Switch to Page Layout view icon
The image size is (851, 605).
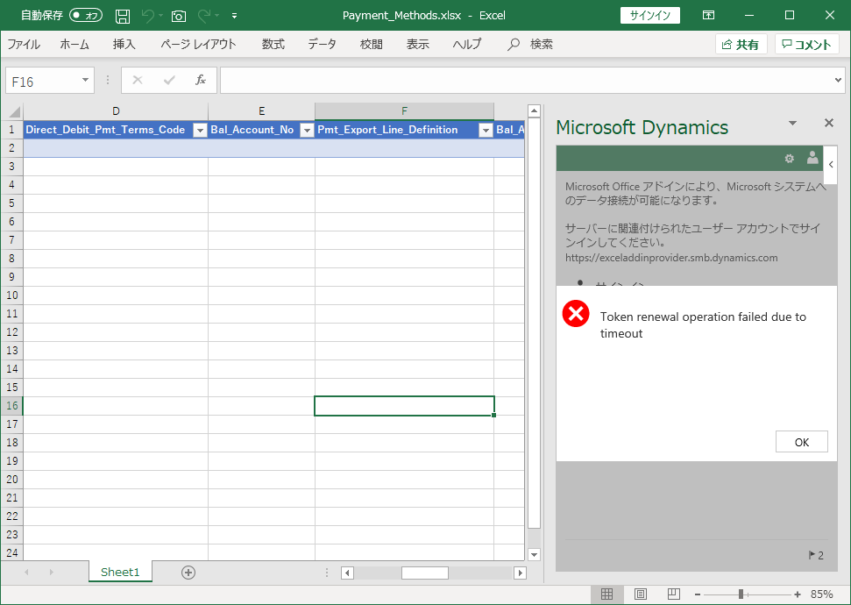pyautogui.click(x=641, y=594)
